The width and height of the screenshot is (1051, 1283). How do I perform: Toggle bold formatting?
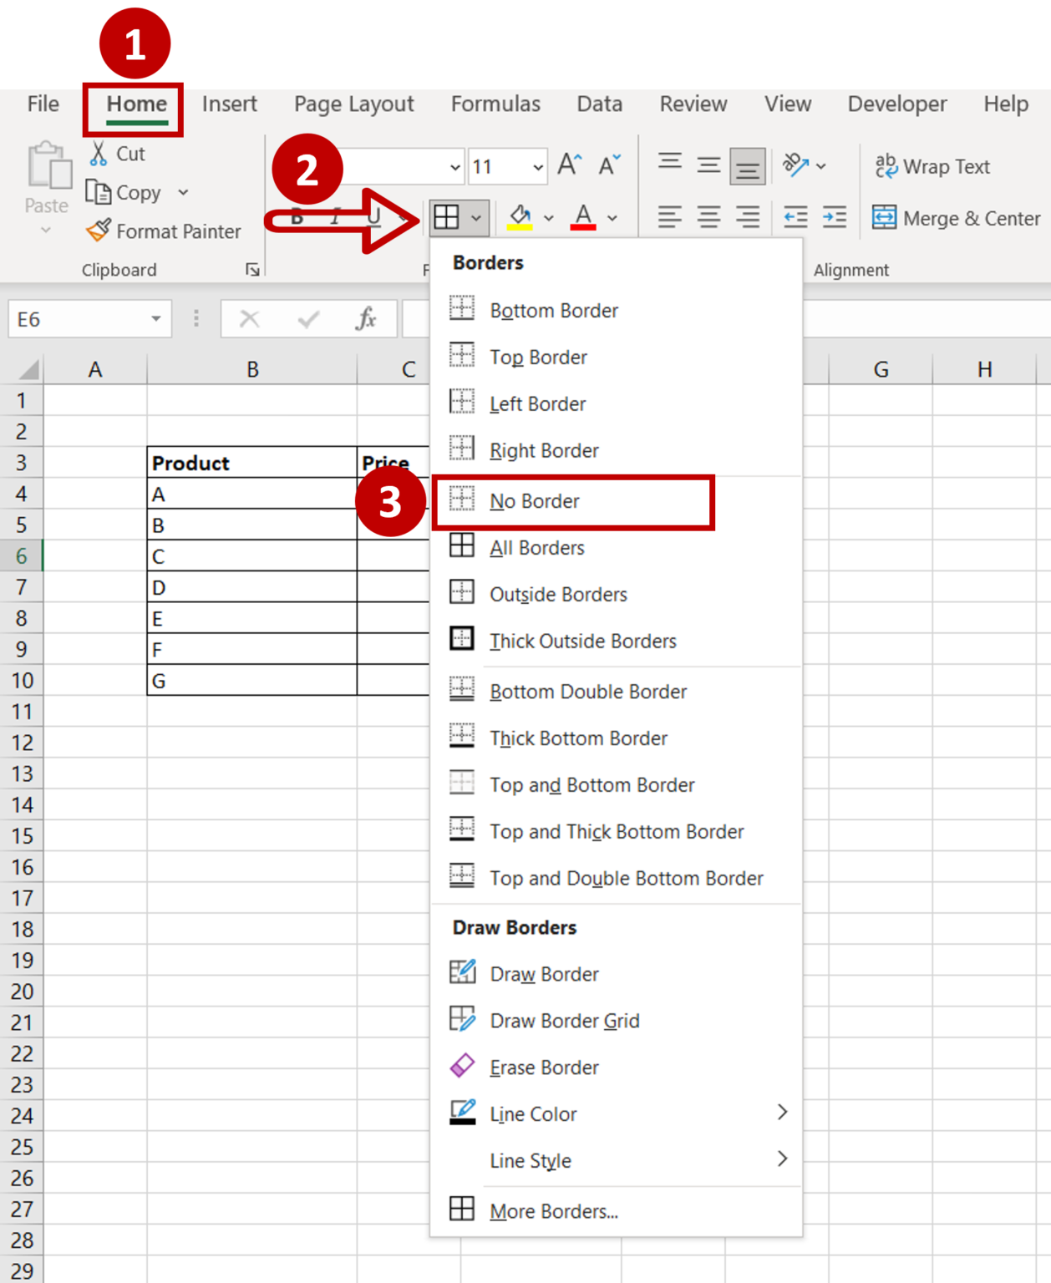click(297, 216)
